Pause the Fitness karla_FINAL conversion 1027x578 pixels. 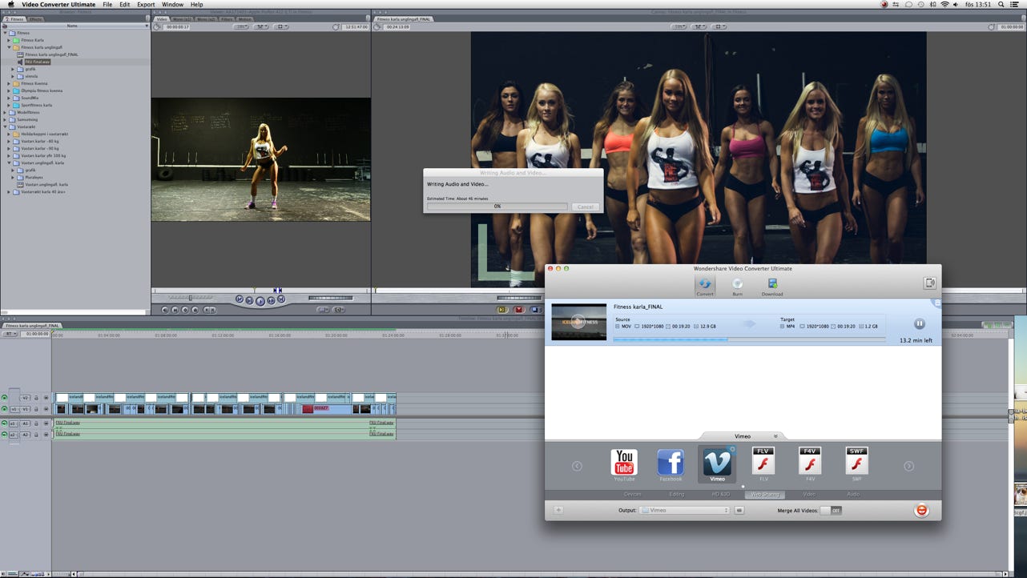919,324
